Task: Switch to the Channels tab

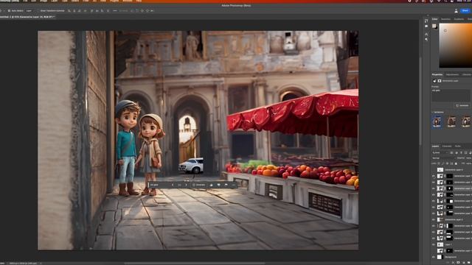Action: click(x=447, y=146)
